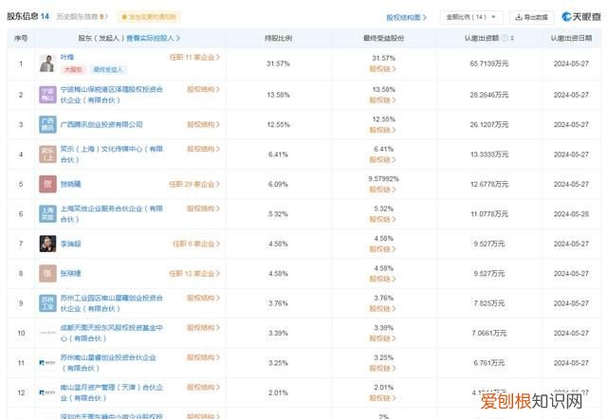This screenshot has height=419, width=607.
Task: Open row 4 上海 文化传媒中心 name link
Action: 112,155
